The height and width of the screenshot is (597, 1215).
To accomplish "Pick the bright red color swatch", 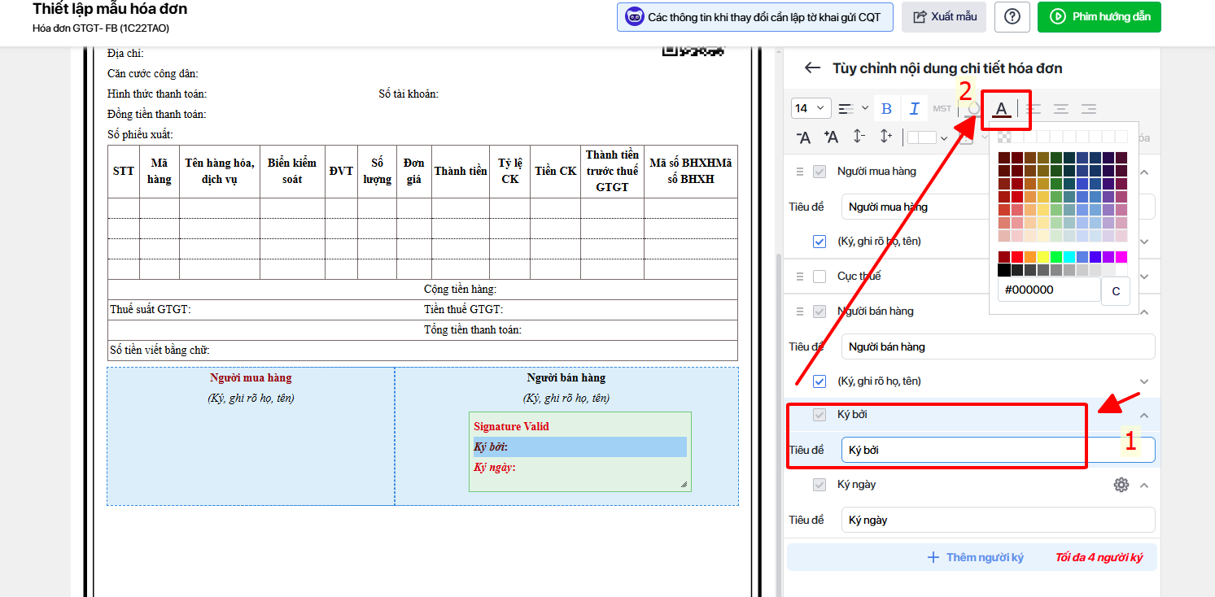I will pos(1016,257).
